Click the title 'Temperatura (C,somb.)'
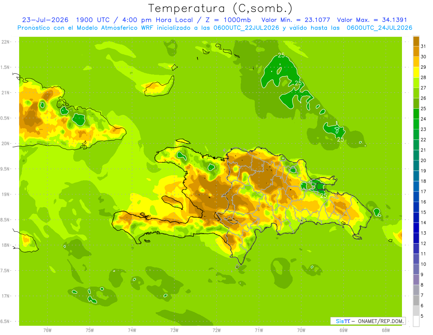The image size is (433, 335). click(x=220, y=8)
